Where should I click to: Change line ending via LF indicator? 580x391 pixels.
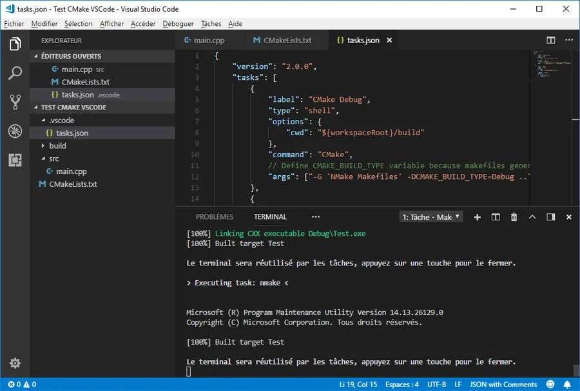coord(458,385)
